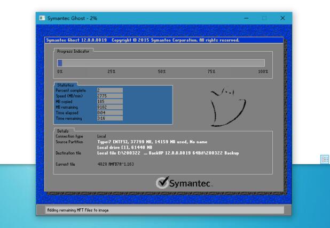The height and width of the screenshot is (228, 330).
Task: Click the Time remaining value 3:16
Action: click(x=109, y=118)
